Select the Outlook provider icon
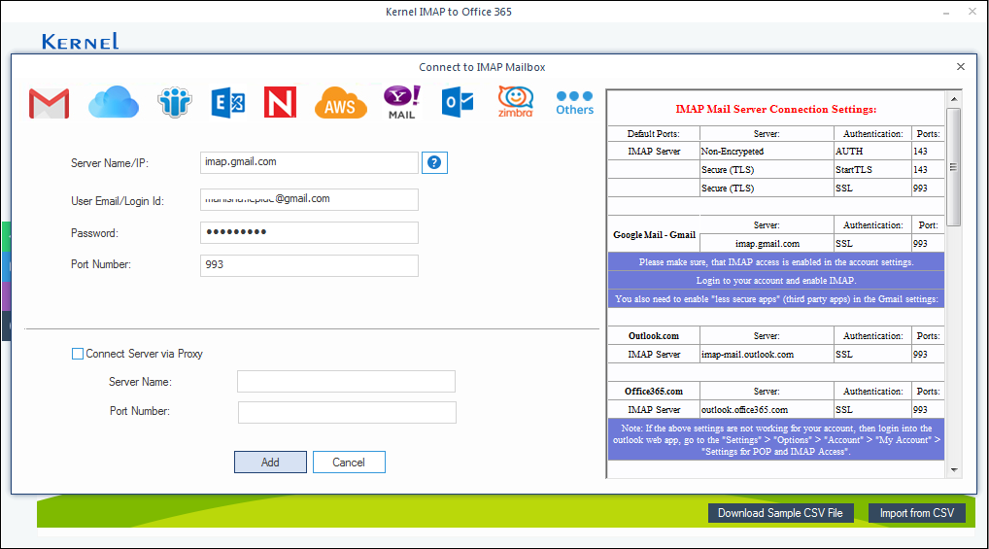The width and height of the screenshot is (989, 549). pos(458,103)
